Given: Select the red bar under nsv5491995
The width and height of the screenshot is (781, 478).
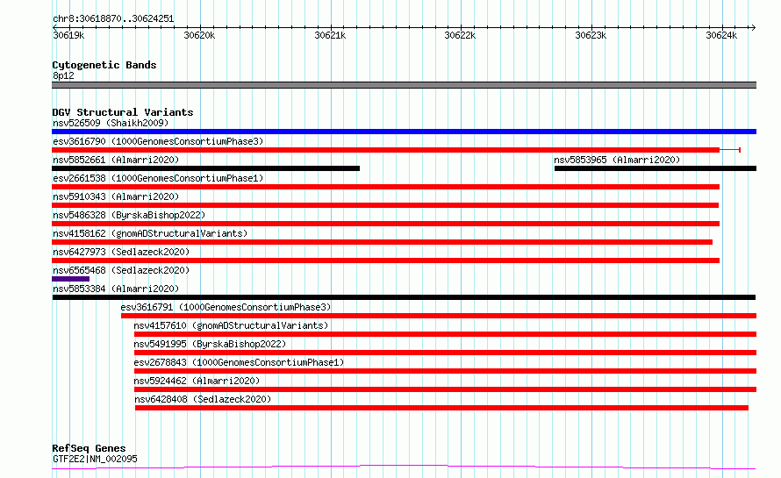Looking at the screenshot, I should tap(445, 353).
